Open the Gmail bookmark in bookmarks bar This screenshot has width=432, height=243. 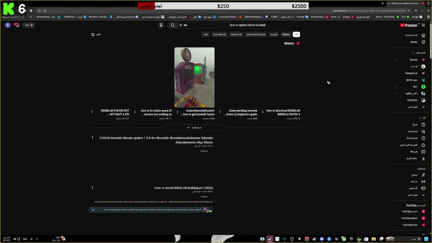[335, 17]
